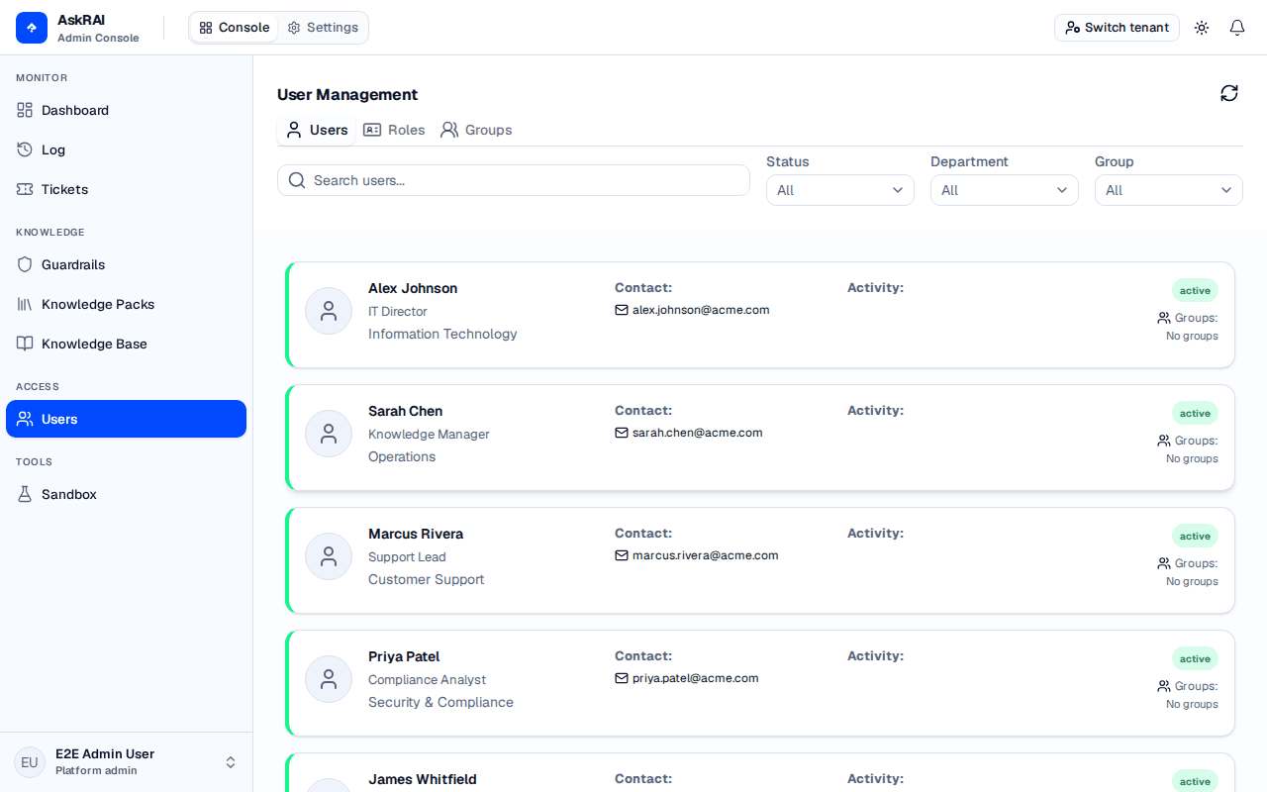Click the Sarah Chen name
Screen dimensions: 1267x792
click(x=405, y=411)
